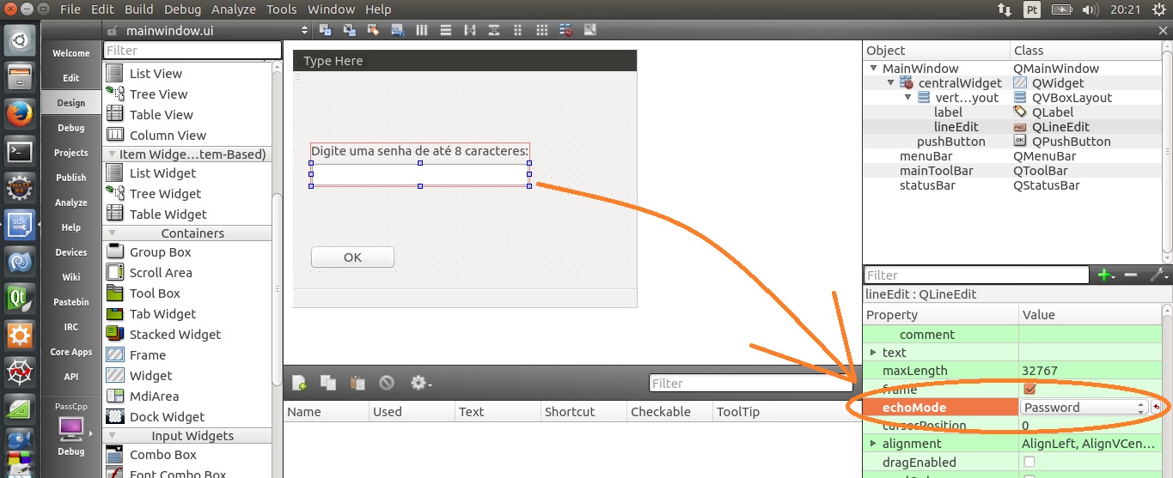Click Break Layout toolbar icon
The image size is (1173, 478).
coord(565,30)
